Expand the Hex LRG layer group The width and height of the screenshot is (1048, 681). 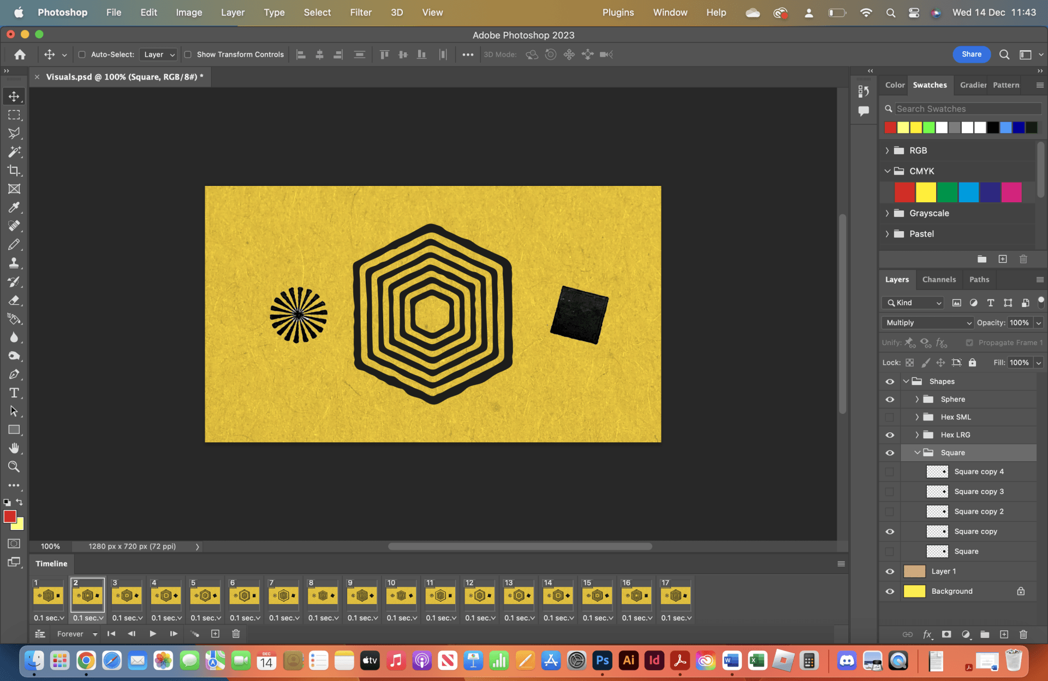pos(917,435)
